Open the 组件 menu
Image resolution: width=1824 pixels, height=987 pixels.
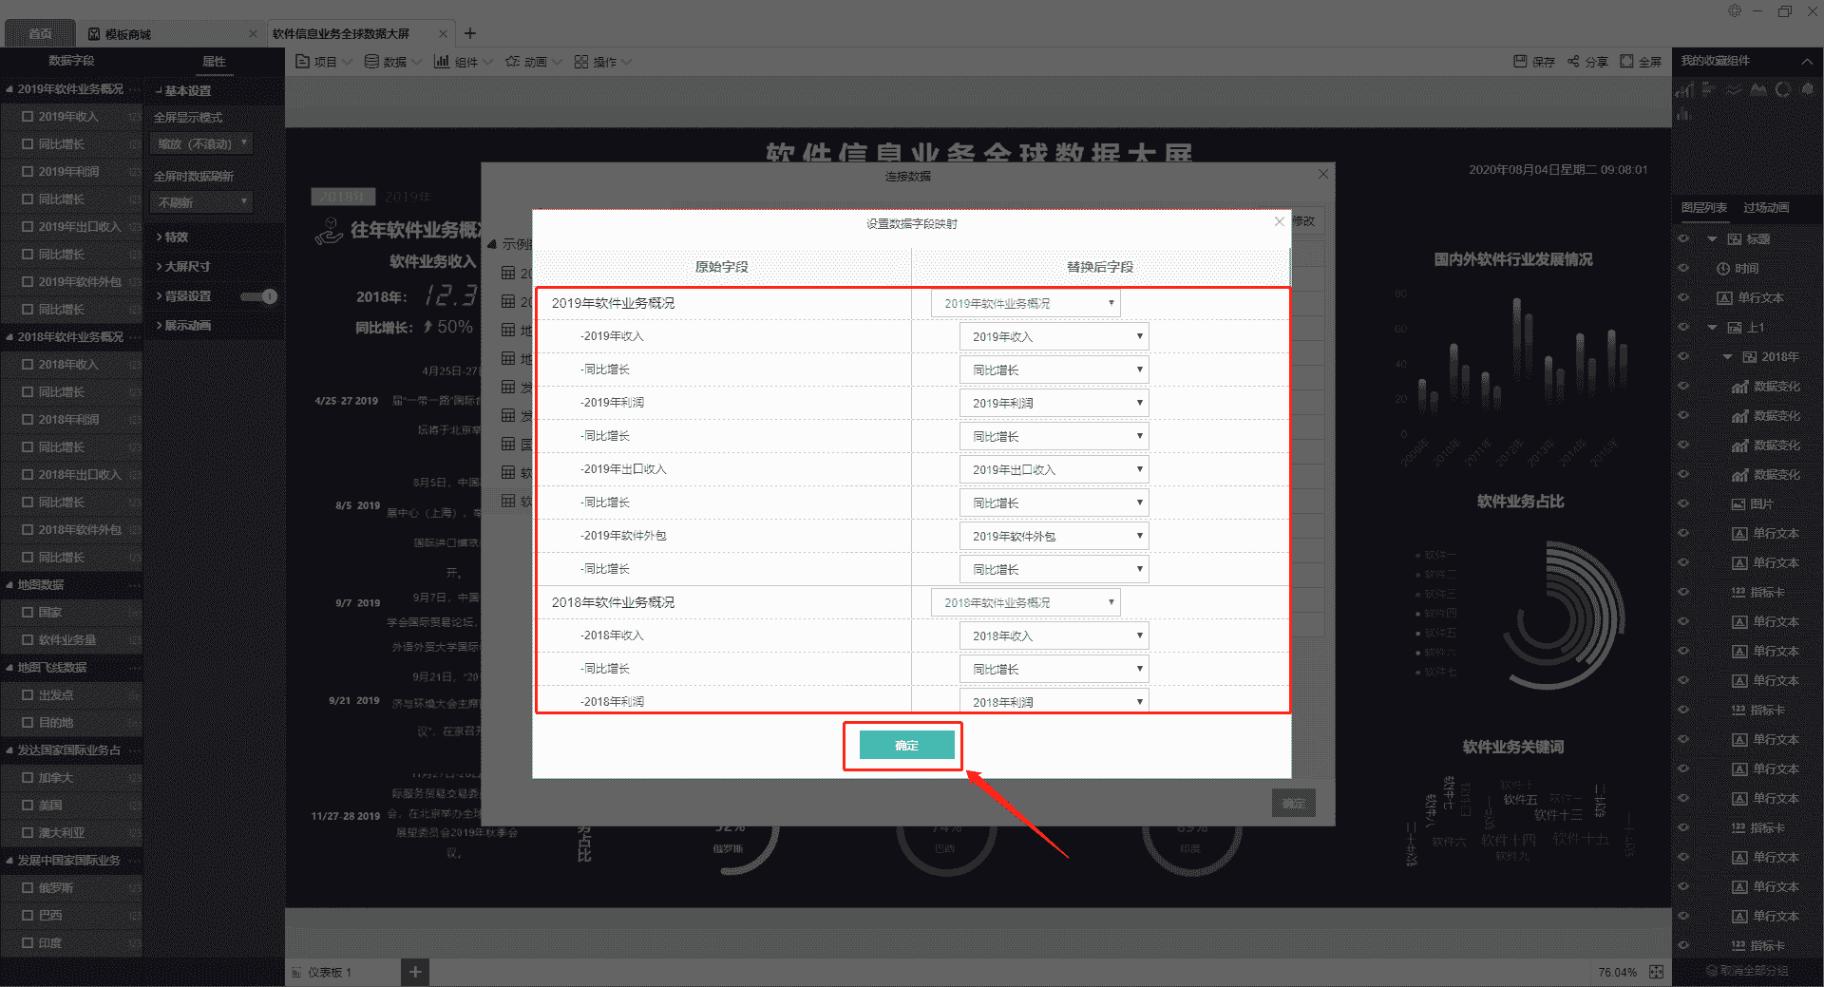(x=464, y=62)
